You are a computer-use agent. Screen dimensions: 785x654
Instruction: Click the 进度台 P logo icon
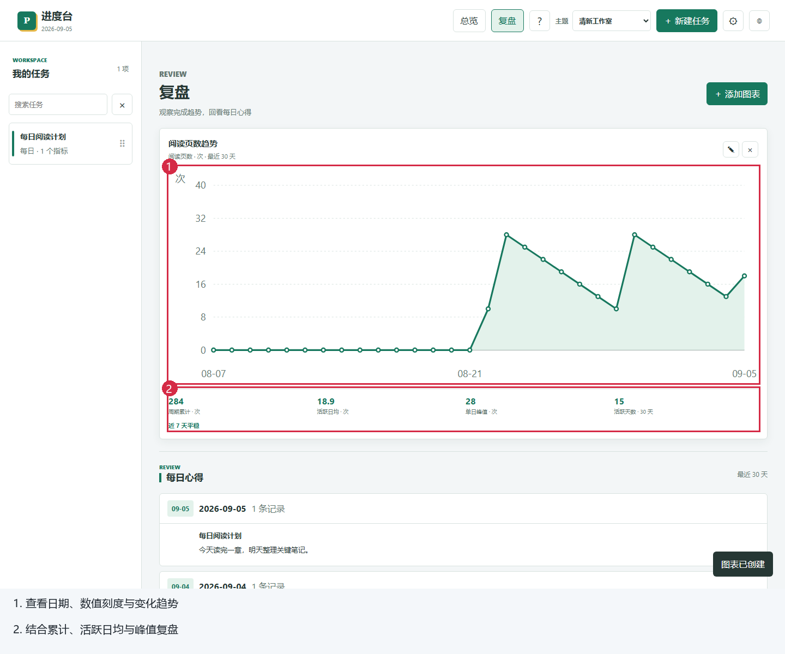[x=27, y=21]
